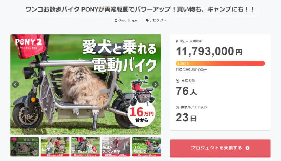
Task: Click the arrow icon inside the プロジェクトを支援する button
Action: click(247, 148)
